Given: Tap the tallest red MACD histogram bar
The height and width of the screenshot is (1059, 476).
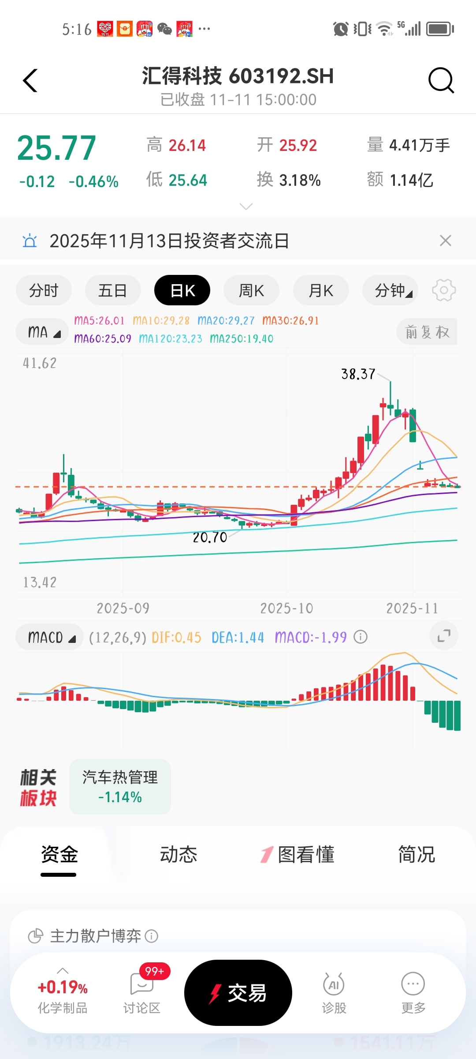Looking at the screenshot, I should 383,683.
